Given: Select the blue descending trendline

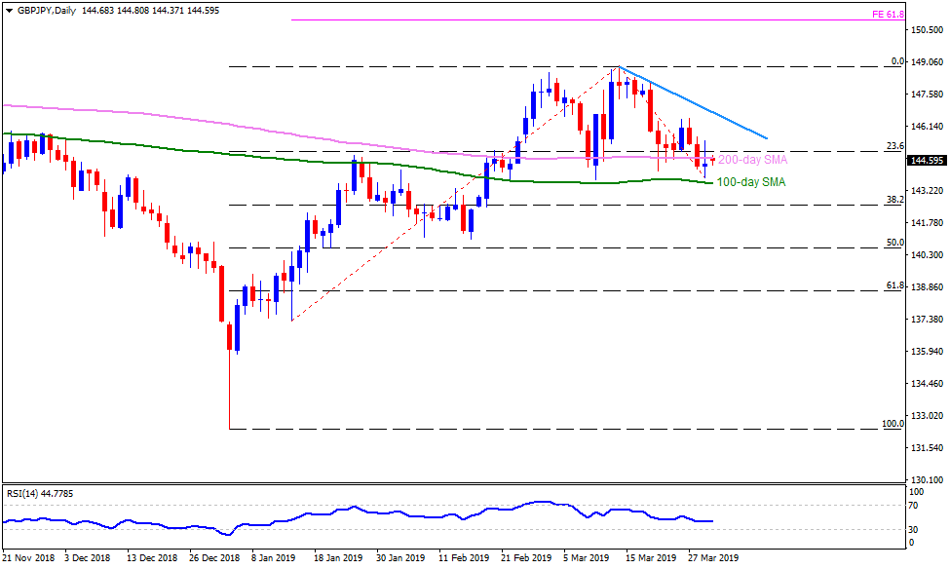Looking at the screenshot, I should coord(692,102).
